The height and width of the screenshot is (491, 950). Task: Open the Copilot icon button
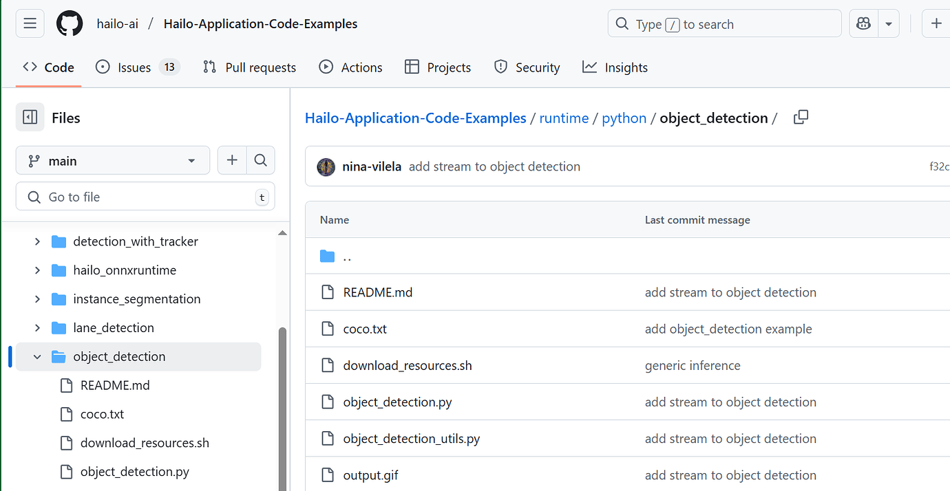863,24
